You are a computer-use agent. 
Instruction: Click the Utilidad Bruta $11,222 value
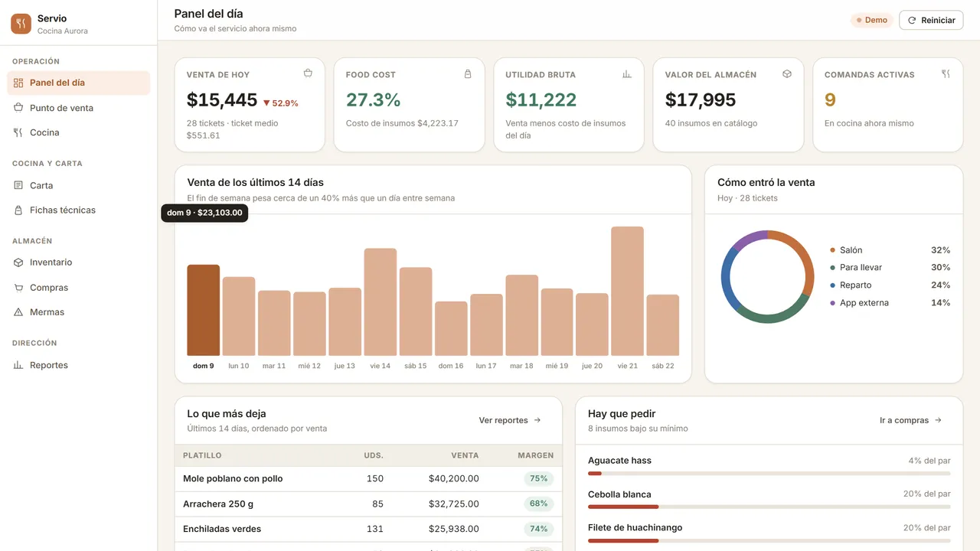tap(541, 100)
